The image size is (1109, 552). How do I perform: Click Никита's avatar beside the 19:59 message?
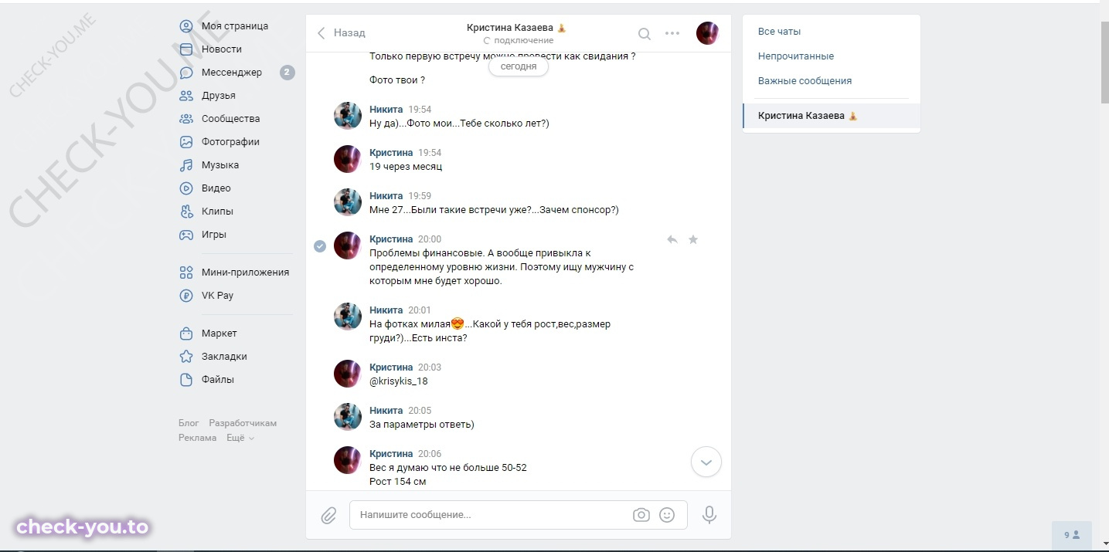click(348, 202)
